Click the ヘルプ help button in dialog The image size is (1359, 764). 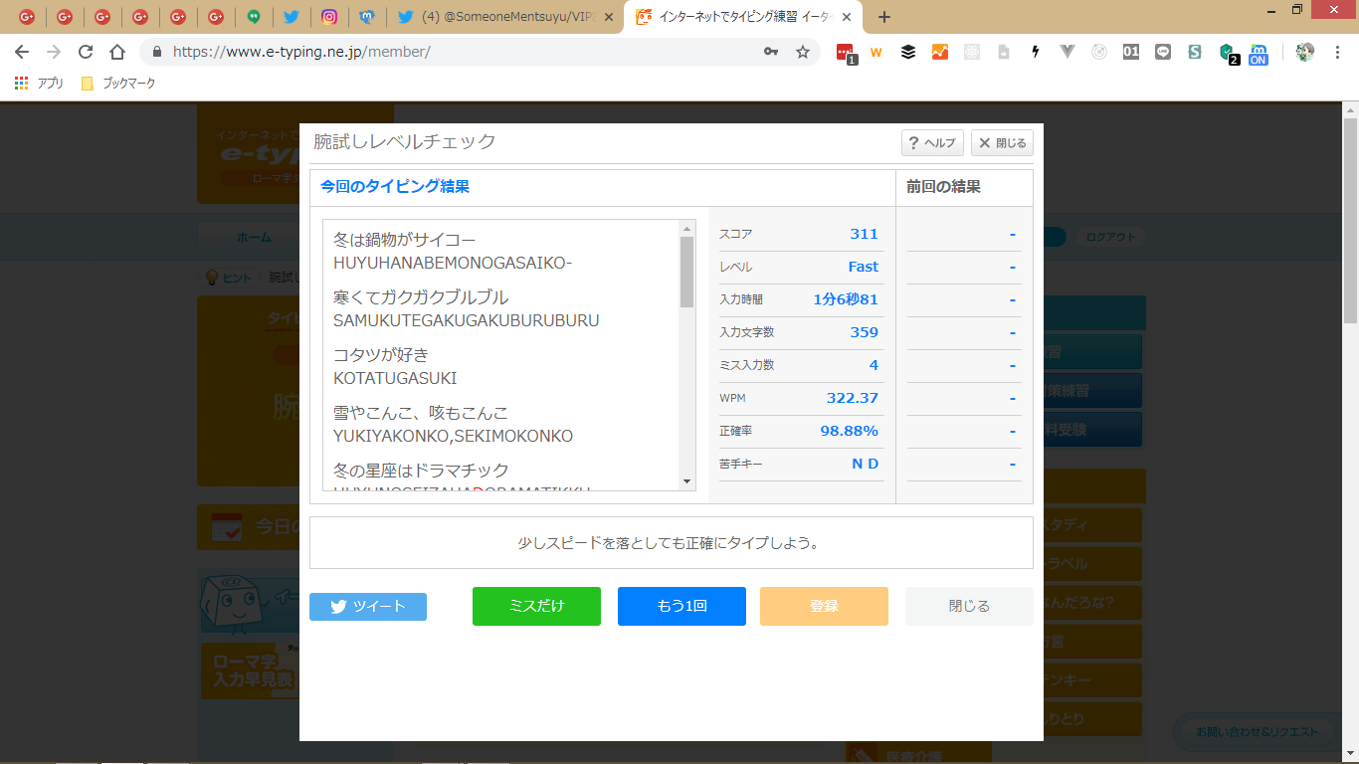click(x=932, y=143)
